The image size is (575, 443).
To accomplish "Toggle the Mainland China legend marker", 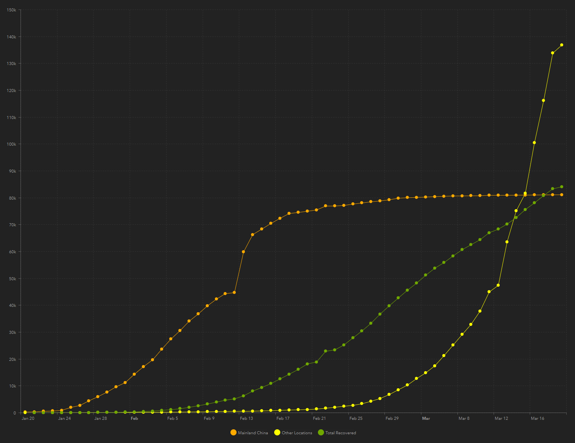I will (x=233, y=432).
